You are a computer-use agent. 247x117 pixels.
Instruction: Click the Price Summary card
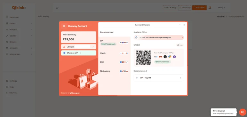click(x=79, y=37)
